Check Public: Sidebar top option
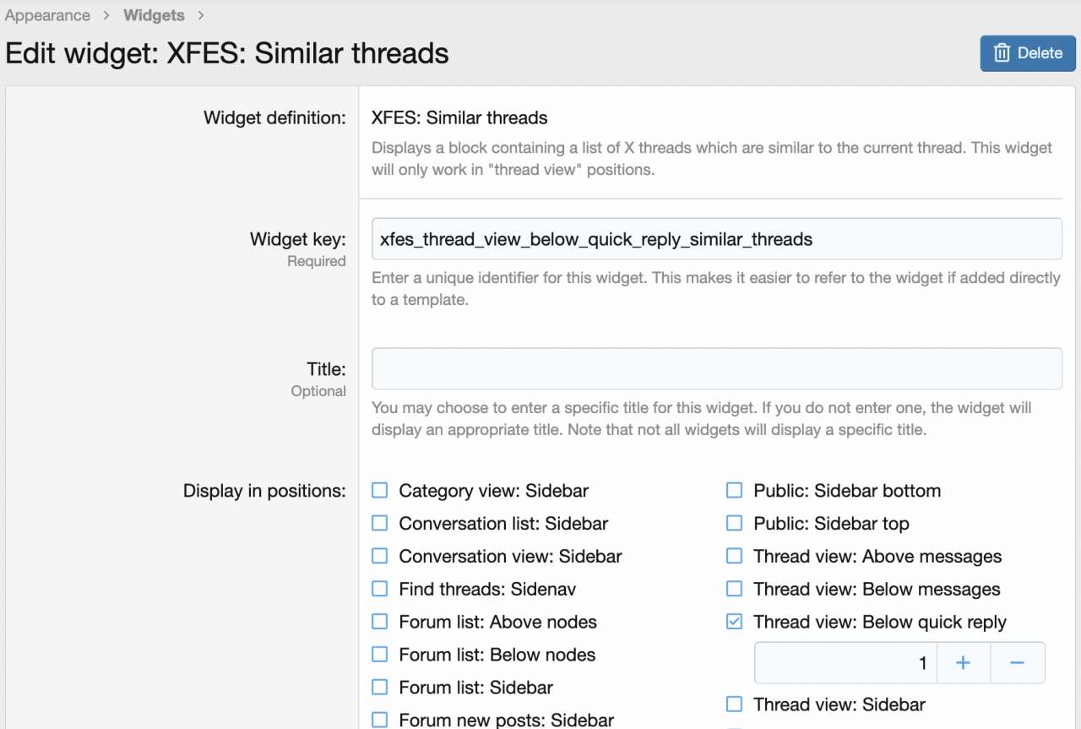This screenshot has height=729, width=1081. pyautogui.click(x=735, y=524)
